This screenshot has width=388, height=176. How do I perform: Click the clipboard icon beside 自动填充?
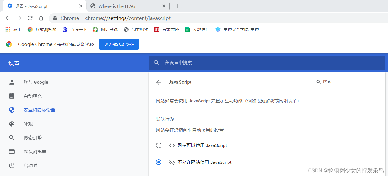click(12, 96)
